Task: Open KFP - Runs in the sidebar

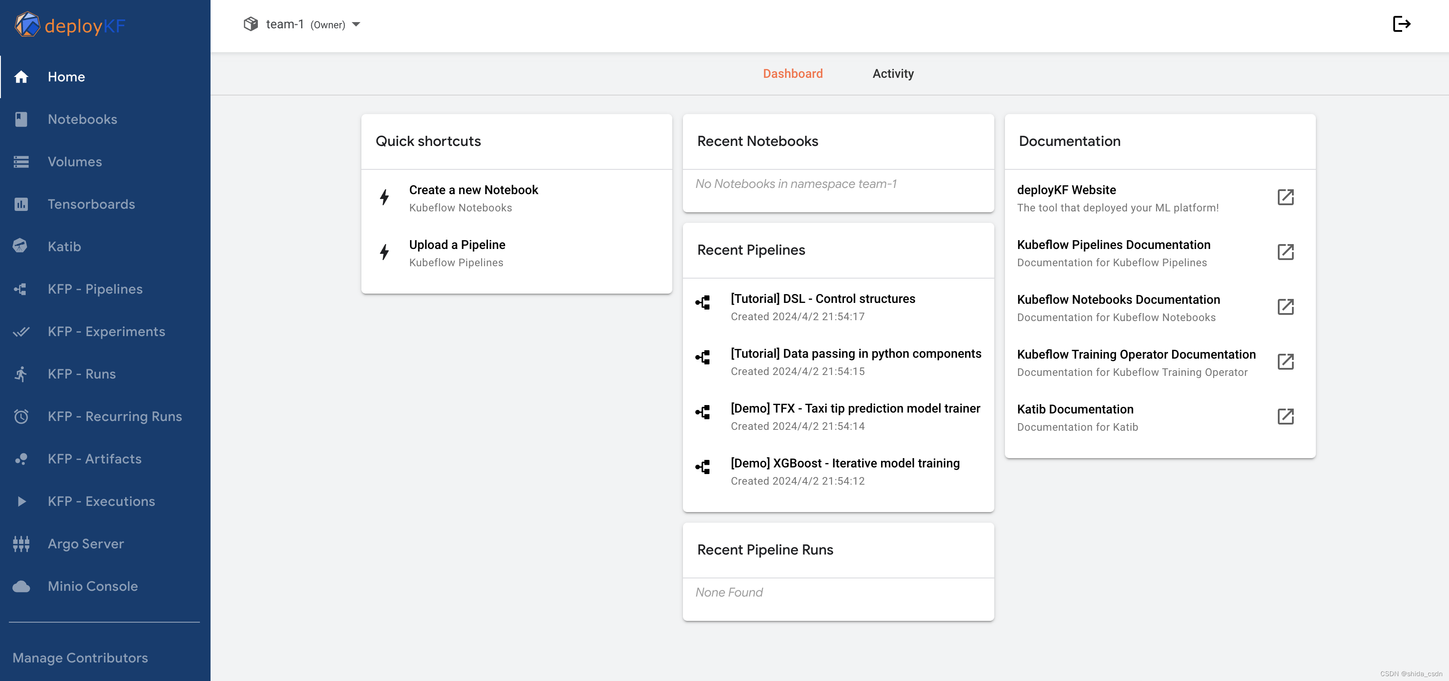Action: point(105,374)
